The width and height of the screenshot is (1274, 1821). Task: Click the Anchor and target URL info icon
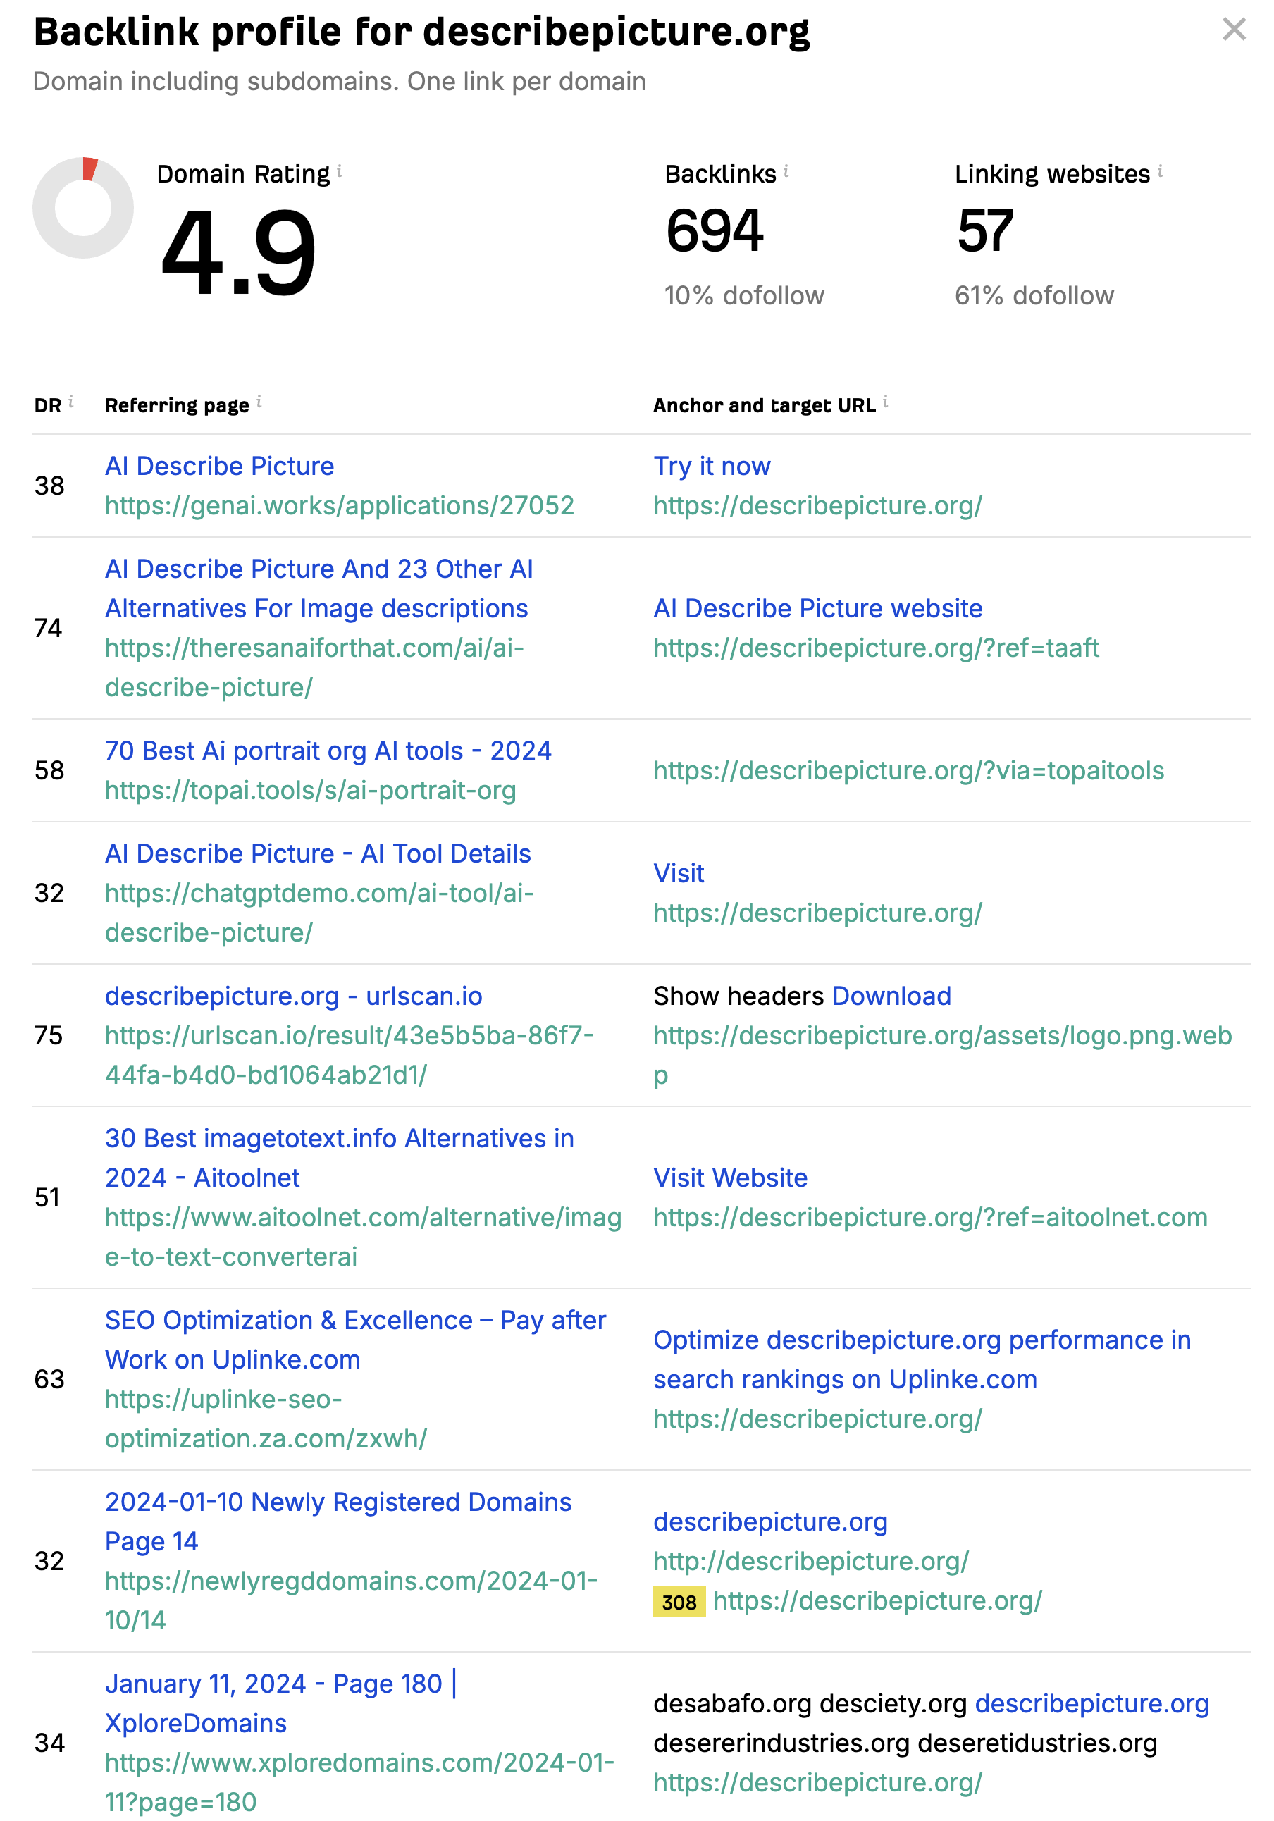885,401
